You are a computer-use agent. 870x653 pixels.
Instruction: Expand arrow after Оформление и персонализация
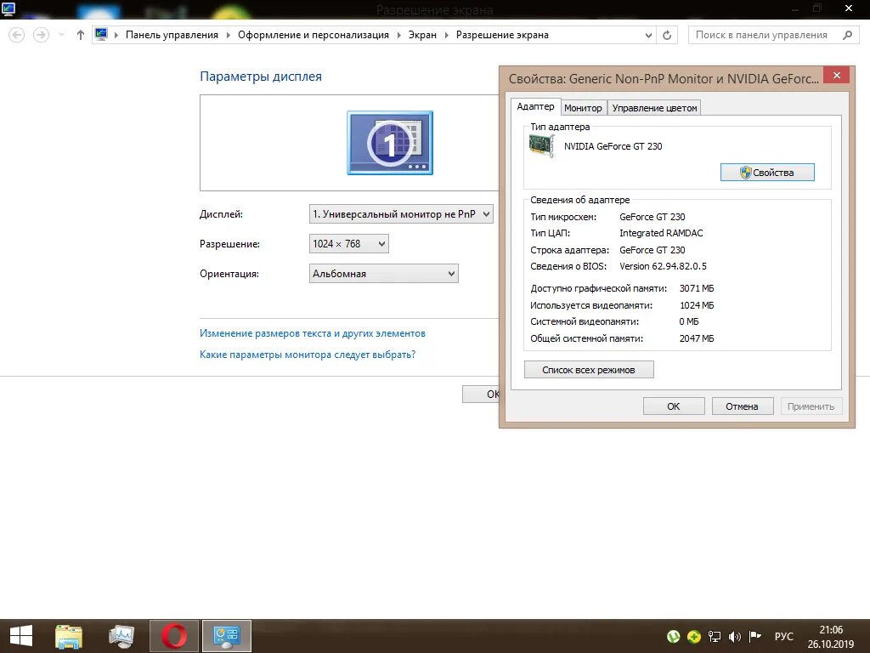click(399, 35)
